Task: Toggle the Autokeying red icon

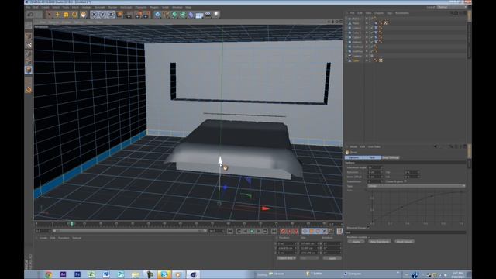Action: (x=289, y=231)
